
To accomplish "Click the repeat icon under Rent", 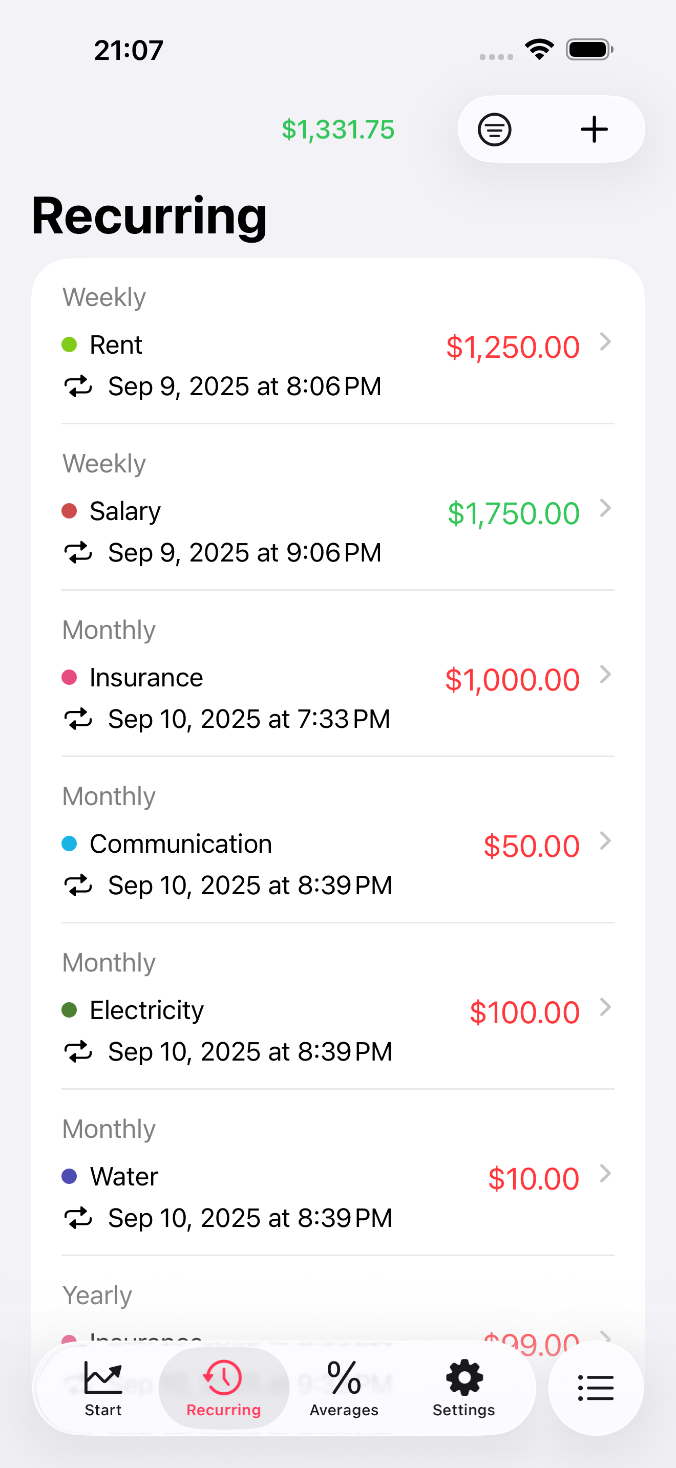I will (78, 386).
